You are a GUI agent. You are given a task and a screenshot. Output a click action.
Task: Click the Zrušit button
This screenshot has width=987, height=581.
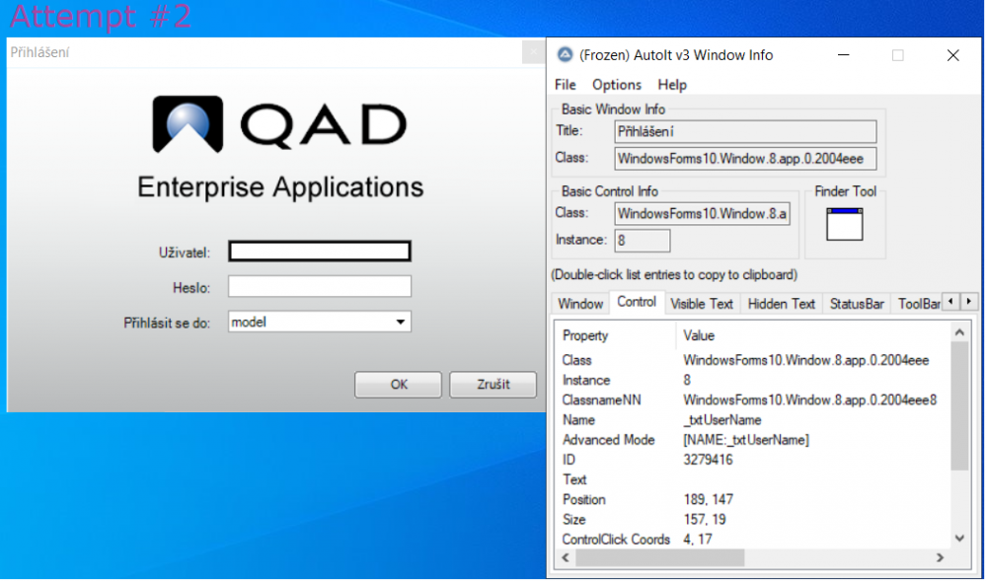[493, 385]
